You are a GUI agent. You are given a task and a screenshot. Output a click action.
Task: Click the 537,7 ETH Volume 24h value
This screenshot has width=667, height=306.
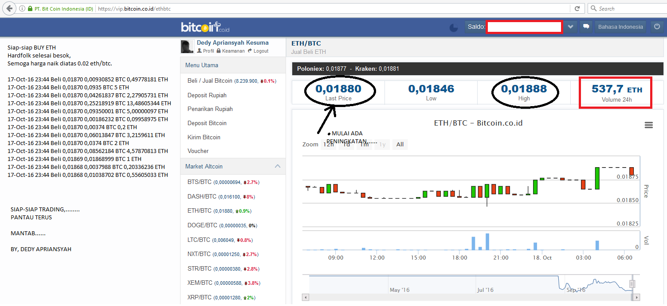coord(617,89)
